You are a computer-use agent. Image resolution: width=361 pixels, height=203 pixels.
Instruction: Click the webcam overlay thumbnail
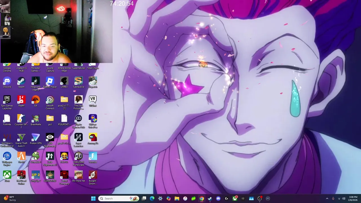(56, 32)
